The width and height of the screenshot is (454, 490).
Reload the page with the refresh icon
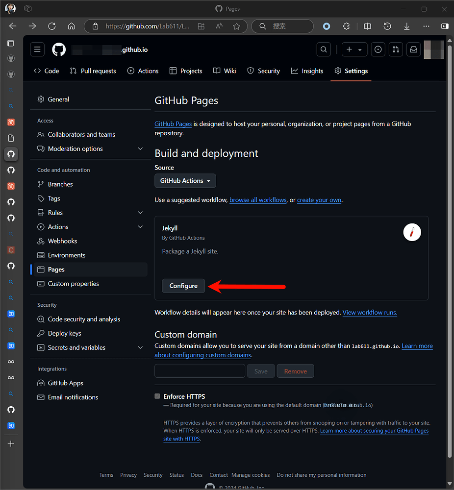pos(52,26)
